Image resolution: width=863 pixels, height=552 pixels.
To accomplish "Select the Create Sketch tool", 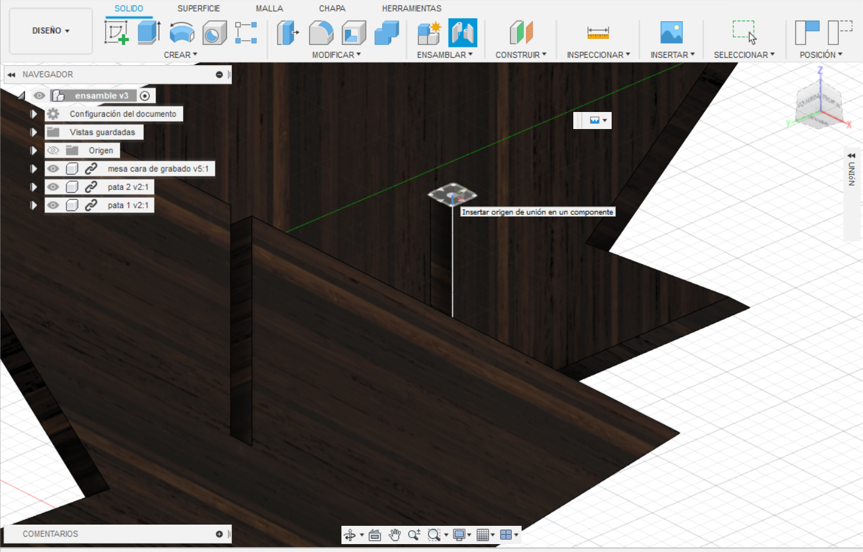I will click(116, 32).
